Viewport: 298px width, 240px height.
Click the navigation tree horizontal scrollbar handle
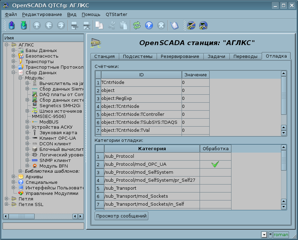pyautogui.click(x=22, y=216)
